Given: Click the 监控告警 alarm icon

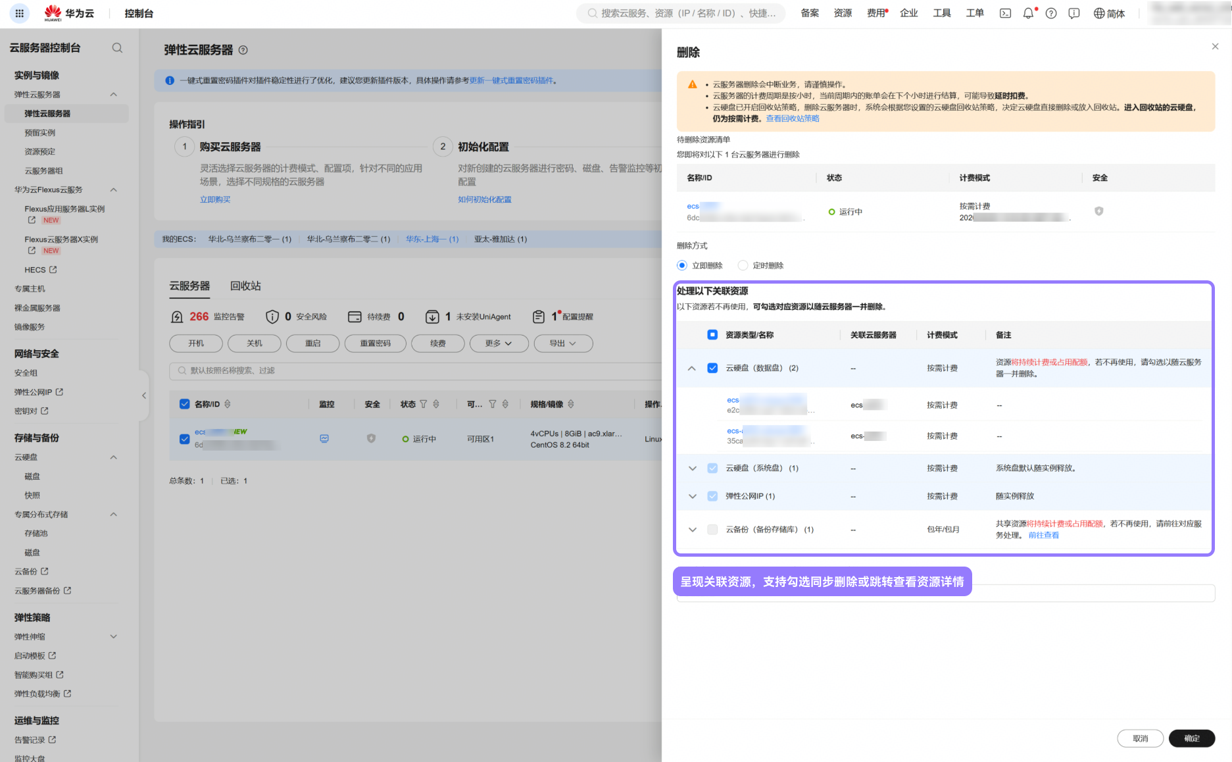Looking at the screenshot, I should click(x=177, y=317).
